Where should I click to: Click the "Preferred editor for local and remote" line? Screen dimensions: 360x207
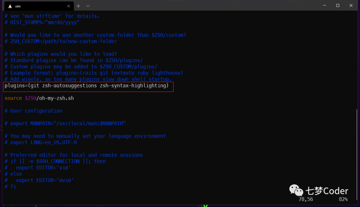(74, 155)
